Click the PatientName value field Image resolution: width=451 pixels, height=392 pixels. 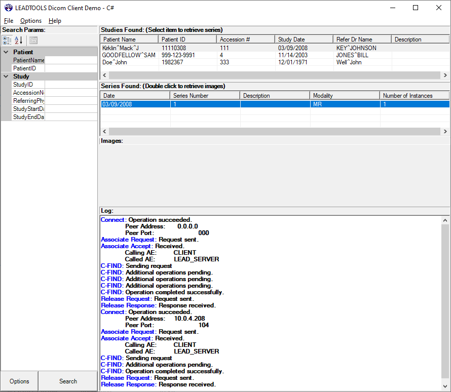[71, 60]
